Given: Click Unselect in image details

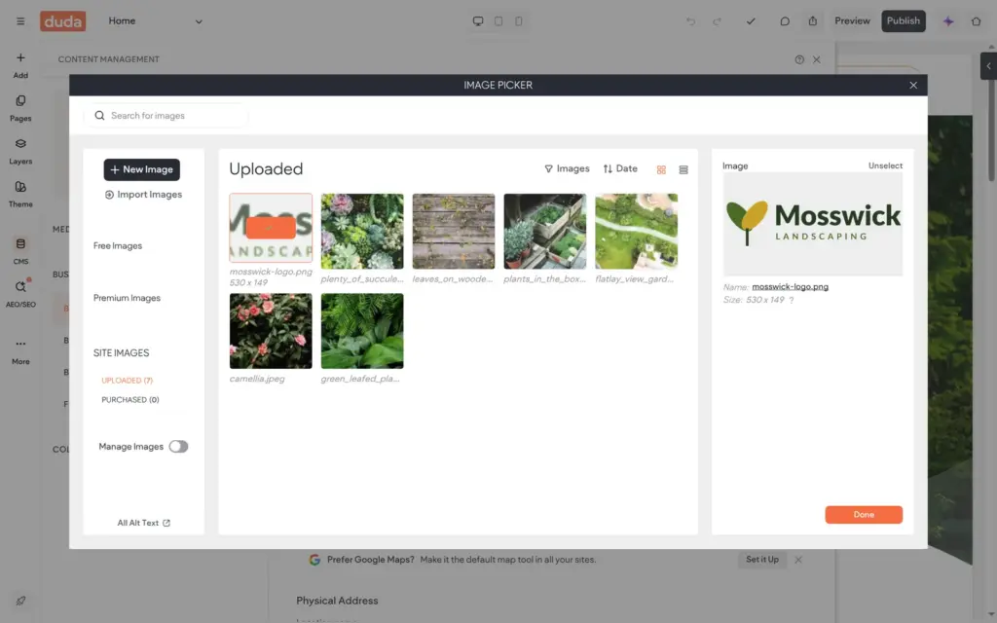Looking at the screenshot, I should 885,165.
